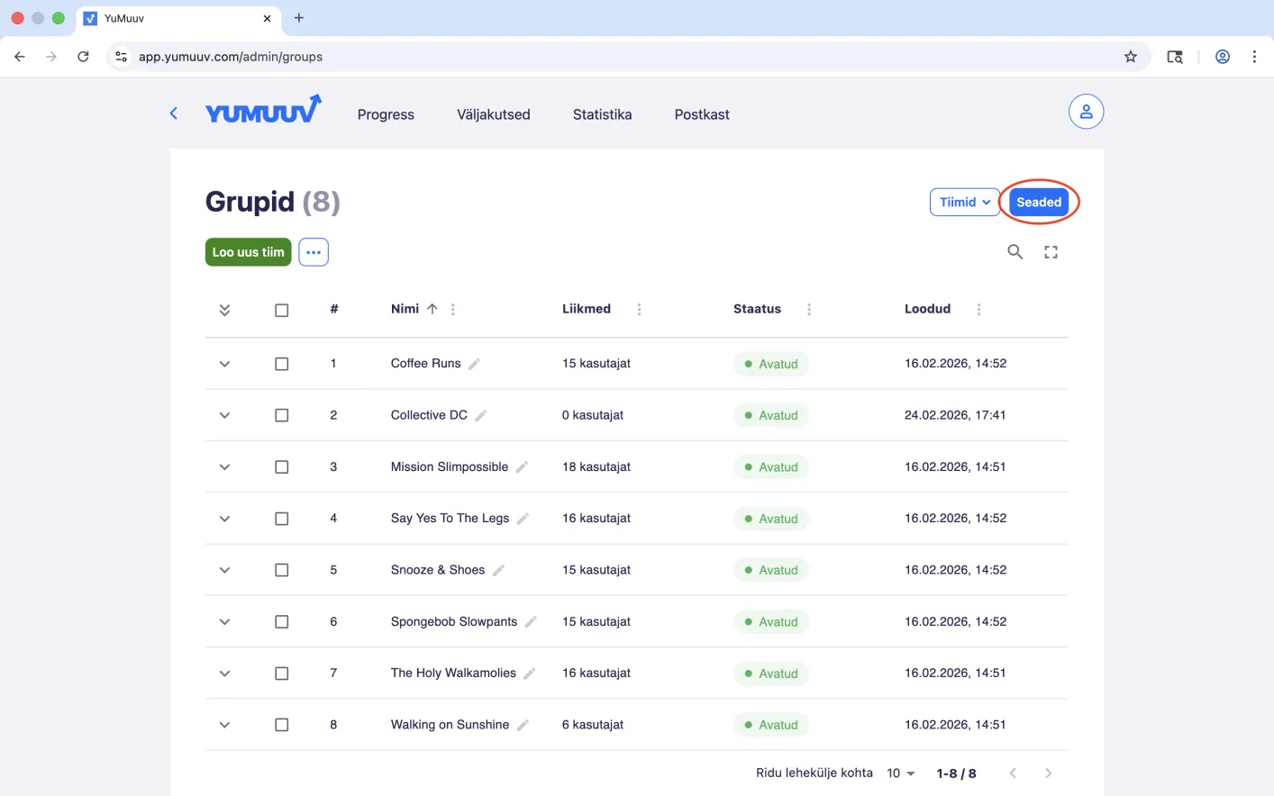1274x796 pixels.
Task: Edit Walking on Sunshine name
Action: 523,725
